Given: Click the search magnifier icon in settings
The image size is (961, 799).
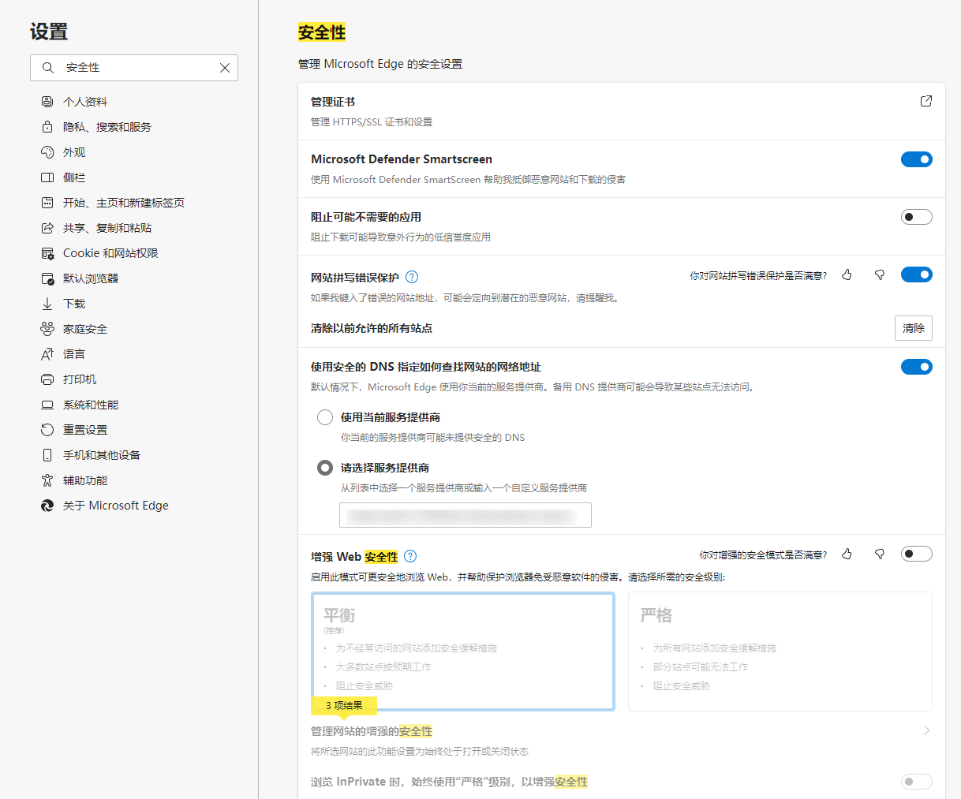Looking at the screenshot, I should coord(48,68).
